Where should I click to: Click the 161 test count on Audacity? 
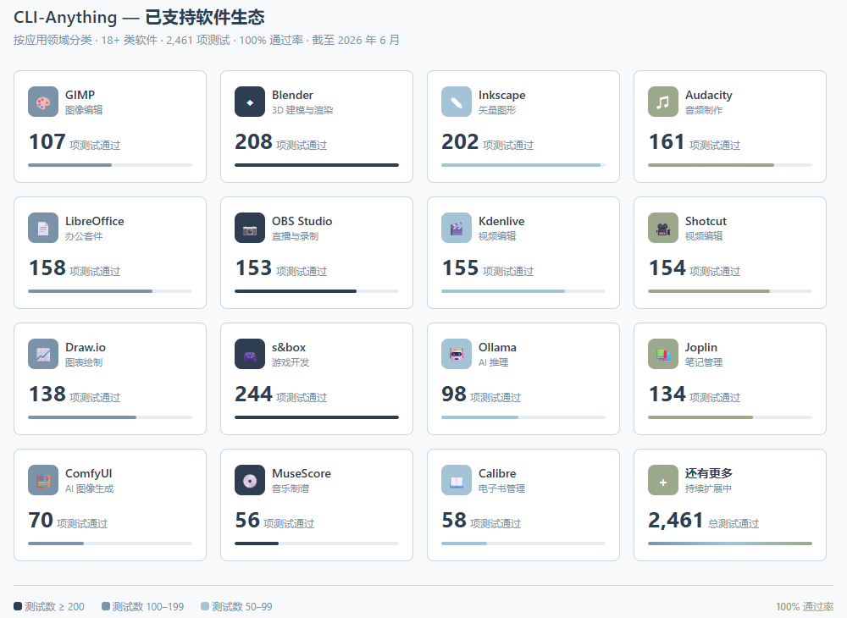[x=667, y=142]
